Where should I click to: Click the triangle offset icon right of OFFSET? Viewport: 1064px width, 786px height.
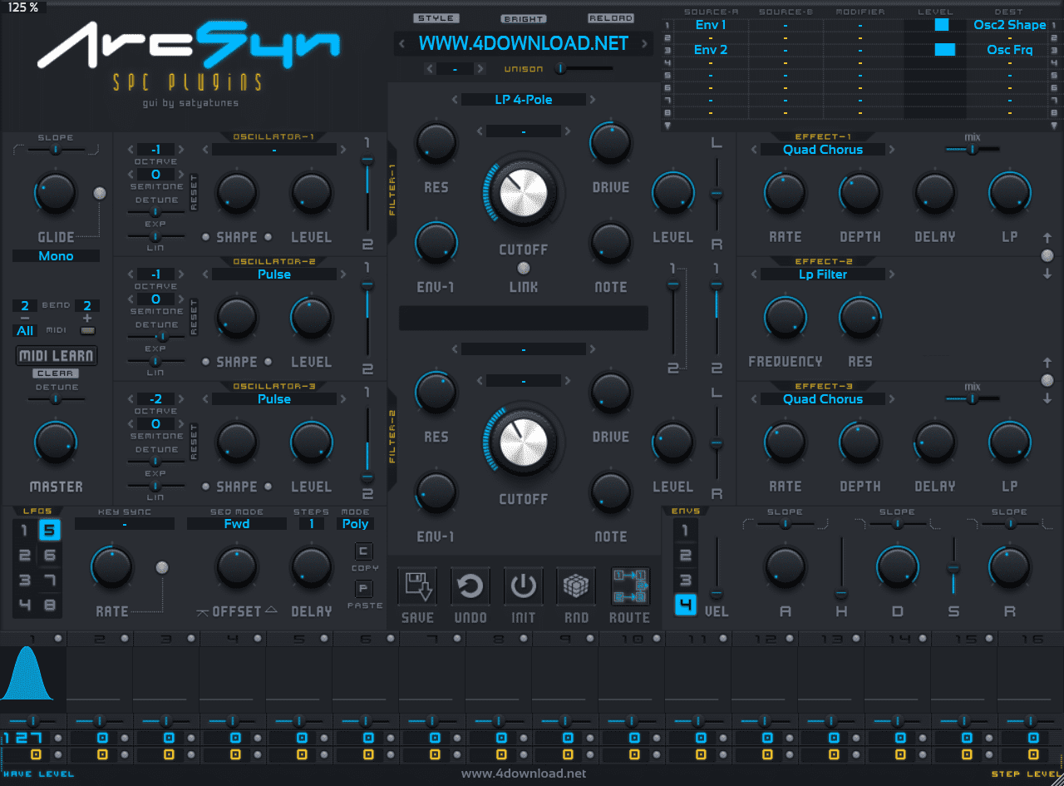pyautogui.click(x=271, y=611)
